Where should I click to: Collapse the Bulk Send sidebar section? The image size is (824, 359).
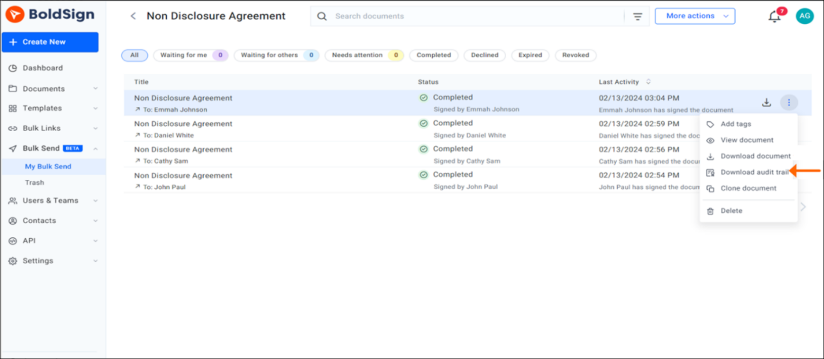coord(96,148)
